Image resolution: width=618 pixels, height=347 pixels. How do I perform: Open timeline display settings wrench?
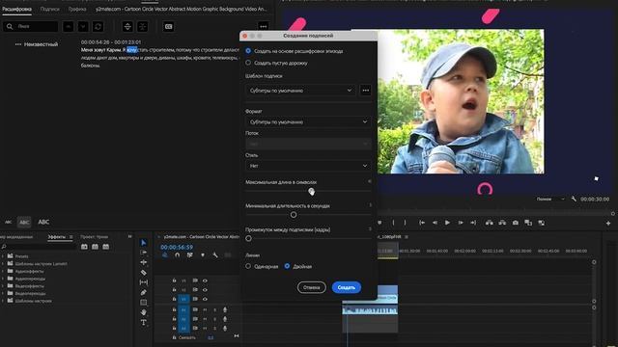215,254
